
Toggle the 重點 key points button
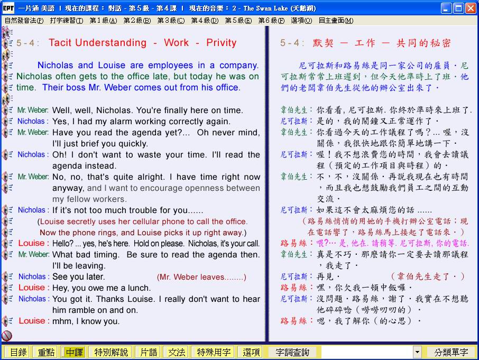point(45,352)
